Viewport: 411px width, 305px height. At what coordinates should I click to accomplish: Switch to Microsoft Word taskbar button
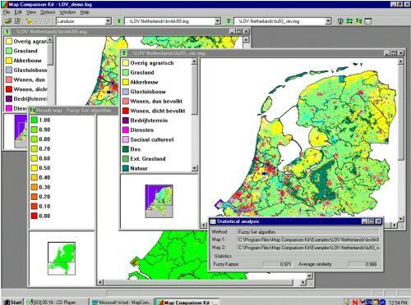[122, 302]
